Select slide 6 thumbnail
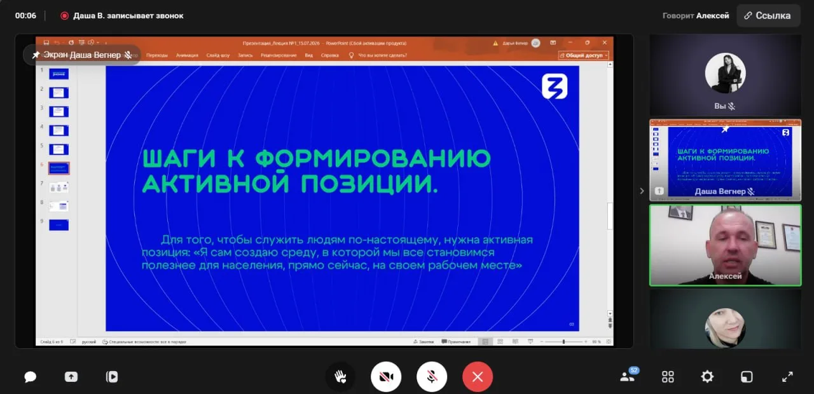814x394 pixels. (59, 168)
